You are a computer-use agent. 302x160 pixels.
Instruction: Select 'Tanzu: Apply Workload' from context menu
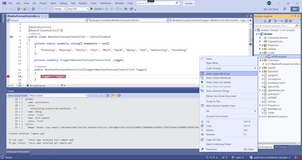(218, 74)
